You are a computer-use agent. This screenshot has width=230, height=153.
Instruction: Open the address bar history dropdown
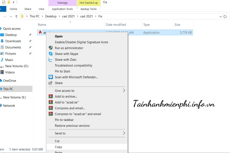tap(221, 16)
